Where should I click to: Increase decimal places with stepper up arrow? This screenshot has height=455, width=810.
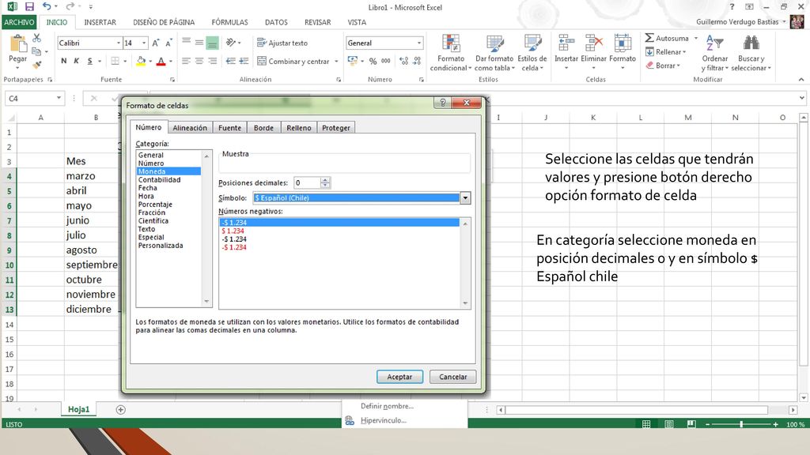pyautogui.click(x=325, y=180)
